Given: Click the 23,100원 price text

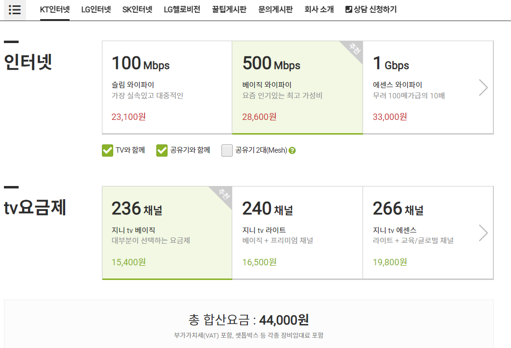Looking at the screenshot, I should click(x=129, y=117).
